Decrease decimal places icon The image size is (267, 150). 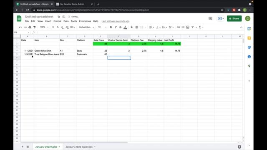[62, 27]
